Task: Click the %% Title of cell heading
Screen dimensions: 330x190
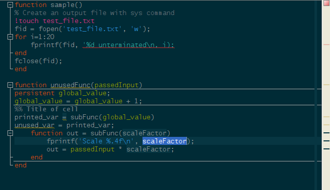Action: click(x=46, y=109)
